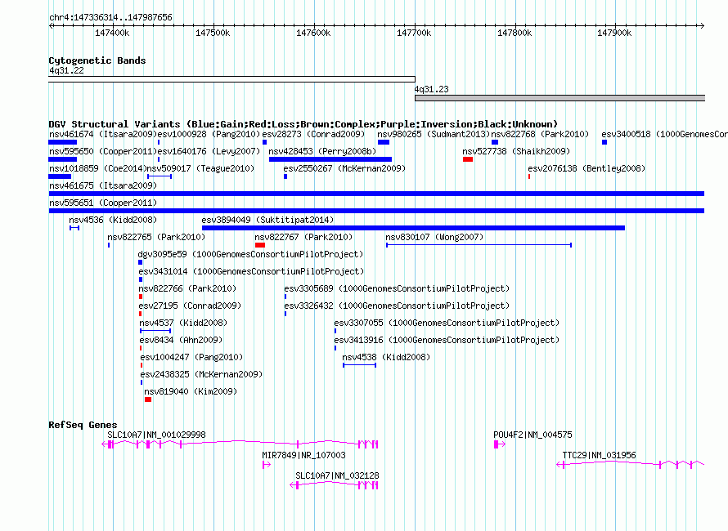Viewport: 728px width, 531px height.
Task: Click the nsv428453 (Perry2008b) gain bar
Action: [330, 159]
